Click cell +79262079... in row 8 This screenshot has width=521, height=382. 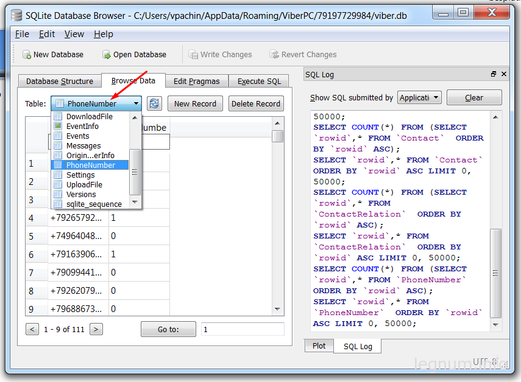click(x=79, y=291)
